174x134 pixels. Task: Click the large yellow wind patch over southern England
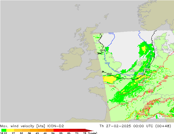tap(109, 79)
